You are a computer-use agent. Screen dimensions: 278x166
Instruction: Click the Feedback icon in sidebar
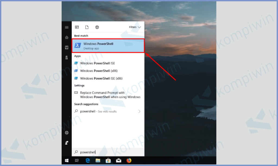point(67,143)
